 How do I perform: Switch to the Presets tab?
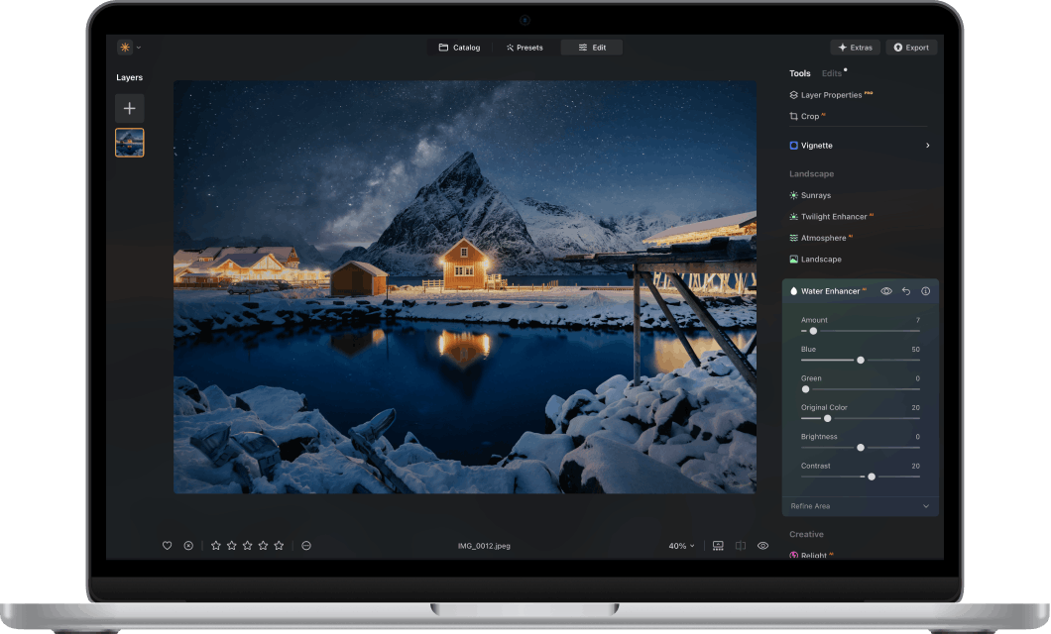pos(525,47)
